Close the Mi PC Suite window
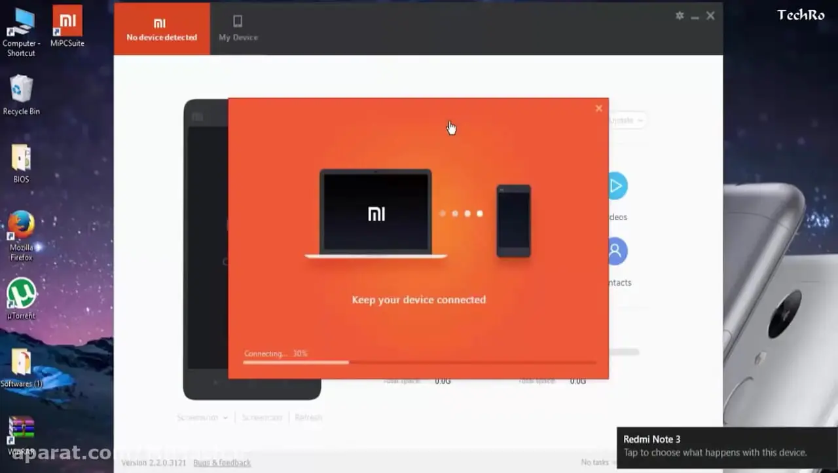This screenshot has width=838, height=473. [710, 16]
